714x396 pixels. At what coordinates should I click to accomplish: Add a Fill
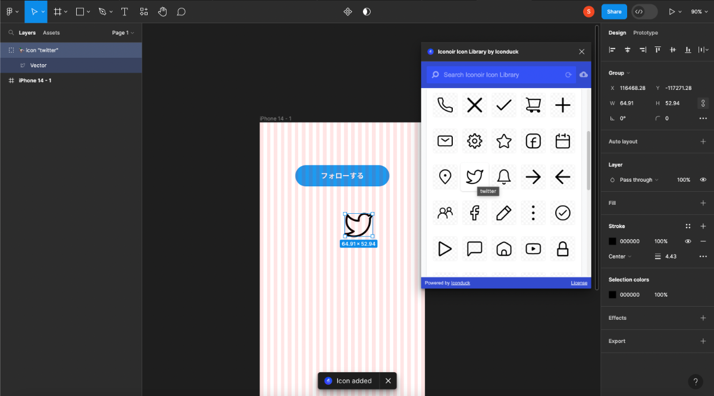(x=703, y=203)
